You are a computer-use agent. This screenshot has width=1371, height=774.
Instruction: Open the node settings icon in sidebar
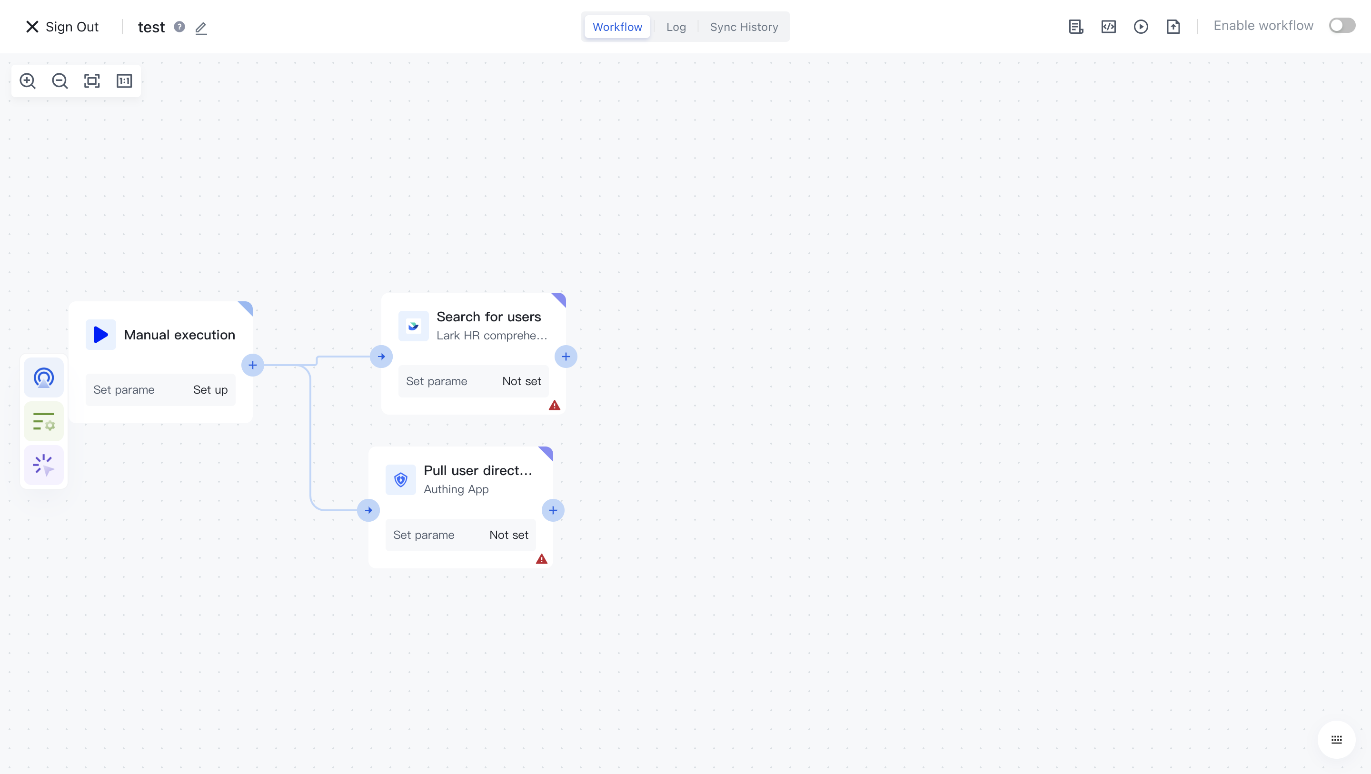coord(43,421)
